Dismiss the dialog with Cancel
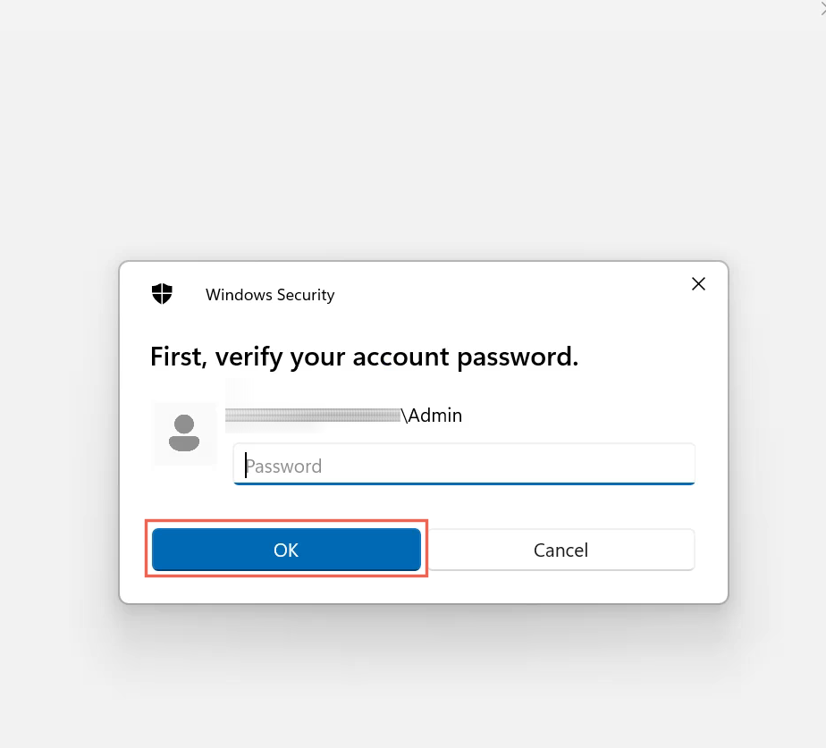Image resolution: width=826 pixels, height=748 pixels. [561, 550]
